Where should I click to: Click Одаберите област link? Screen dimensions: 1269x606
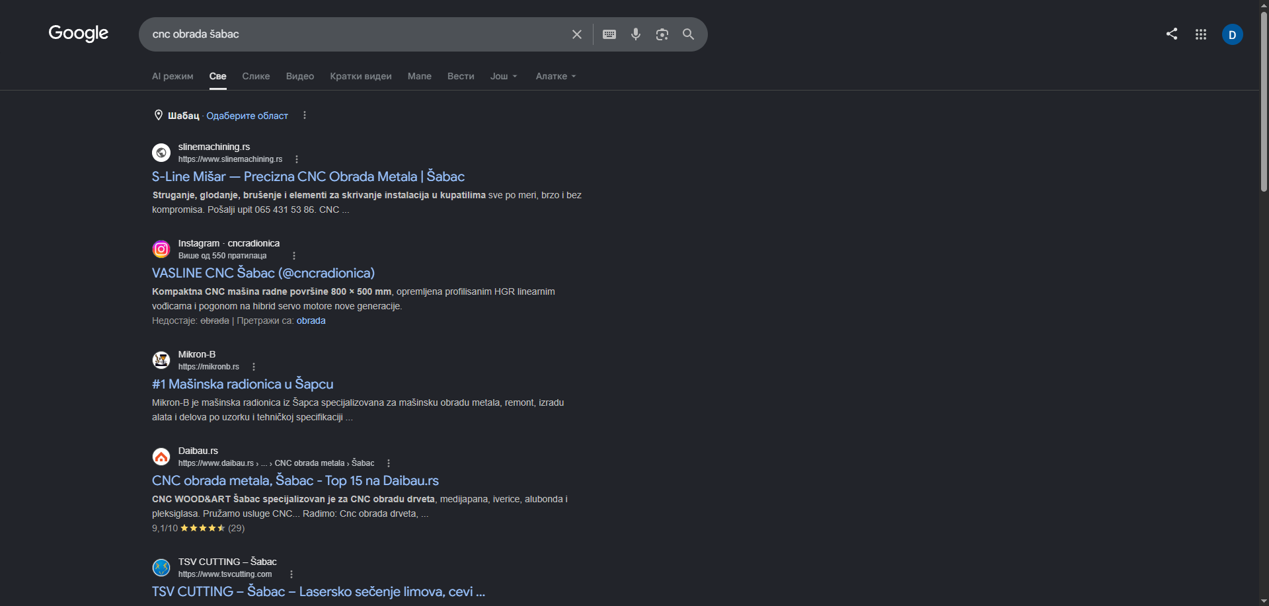click(x=247, y=116)
